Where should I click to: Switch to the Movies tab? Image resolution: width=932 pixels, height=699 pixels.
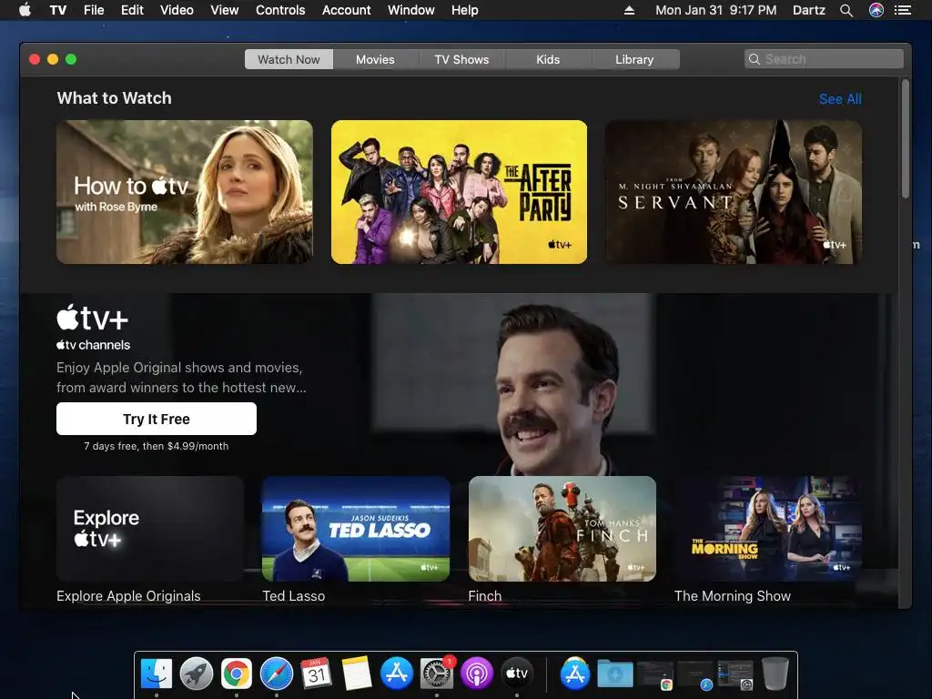tap(375, 59)
